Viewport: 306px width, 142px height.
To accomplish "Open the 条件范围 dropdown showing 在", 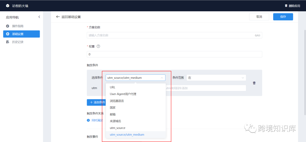I will [x=216, y=78].
